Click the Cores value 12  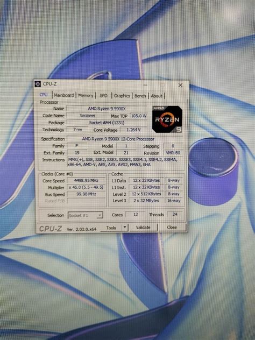tap(136, 215)
